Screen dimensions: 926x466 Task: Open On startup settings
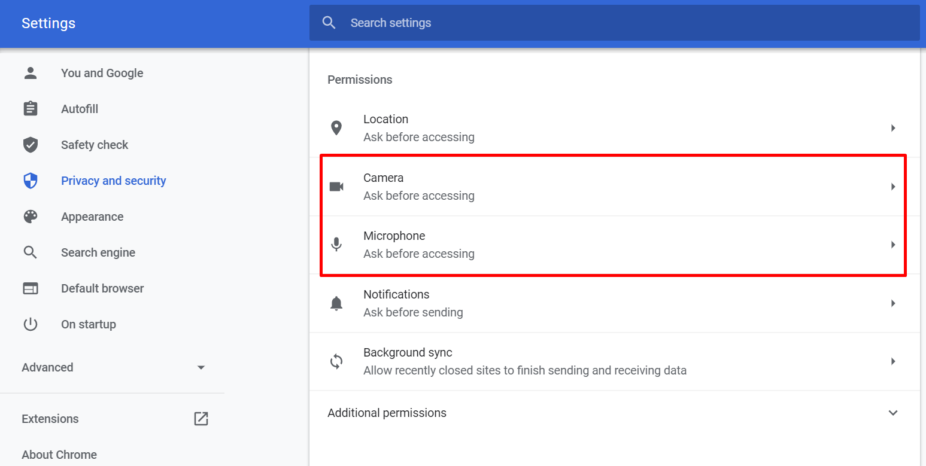click(89, 324)
